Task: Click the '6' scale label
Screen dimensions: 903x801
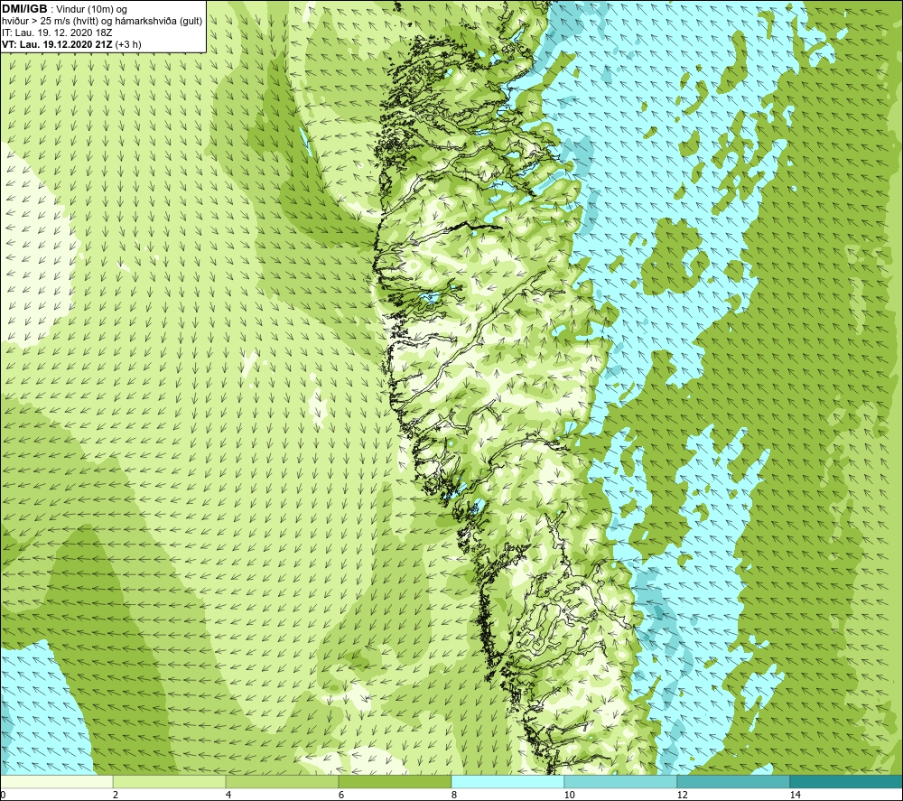Action: click(x=341, y=795)
